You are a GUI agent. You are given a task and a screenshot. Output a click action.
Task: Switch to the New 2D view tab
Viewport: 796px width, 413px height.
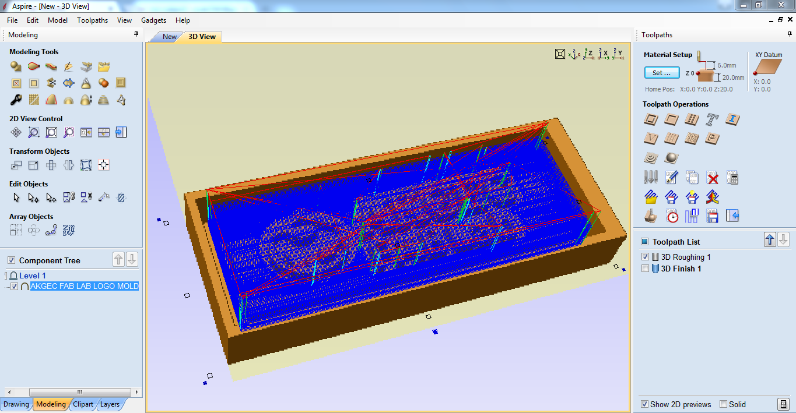click(x=169, y=37)
